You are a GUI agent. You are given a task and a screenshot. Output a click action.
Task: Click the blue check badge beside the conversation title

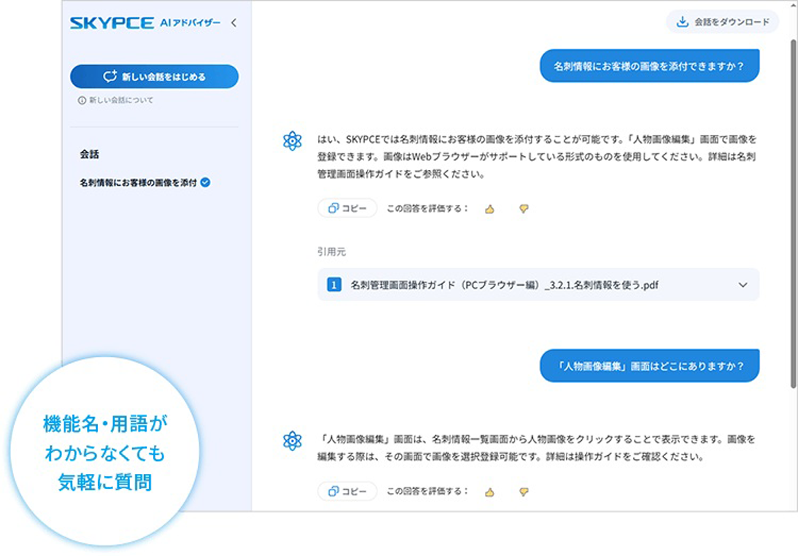click(x=206, y=182)
